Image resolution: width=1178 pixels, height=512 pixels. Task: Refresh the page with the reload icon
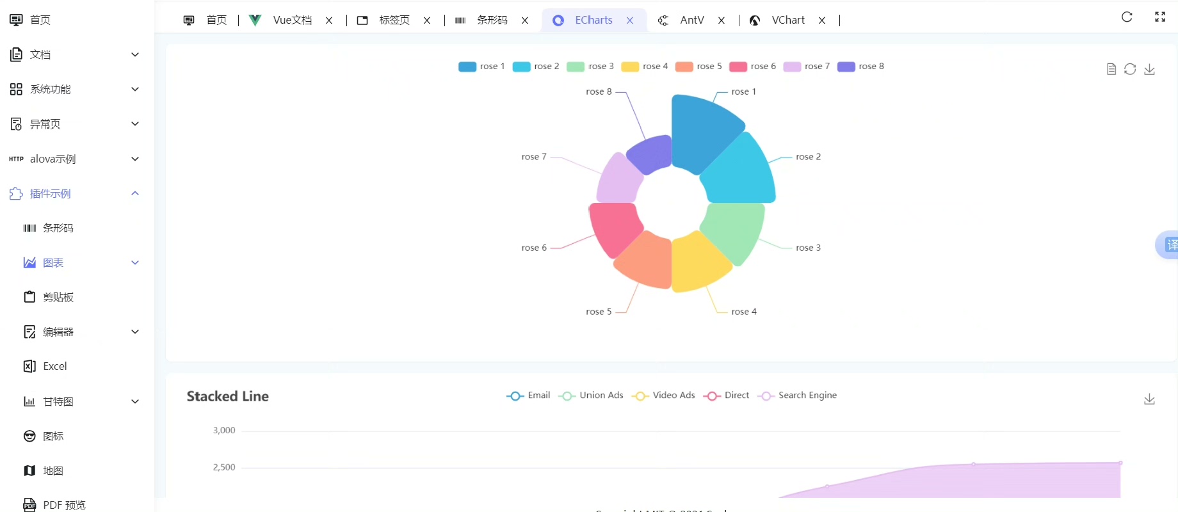coord(1127,17)
